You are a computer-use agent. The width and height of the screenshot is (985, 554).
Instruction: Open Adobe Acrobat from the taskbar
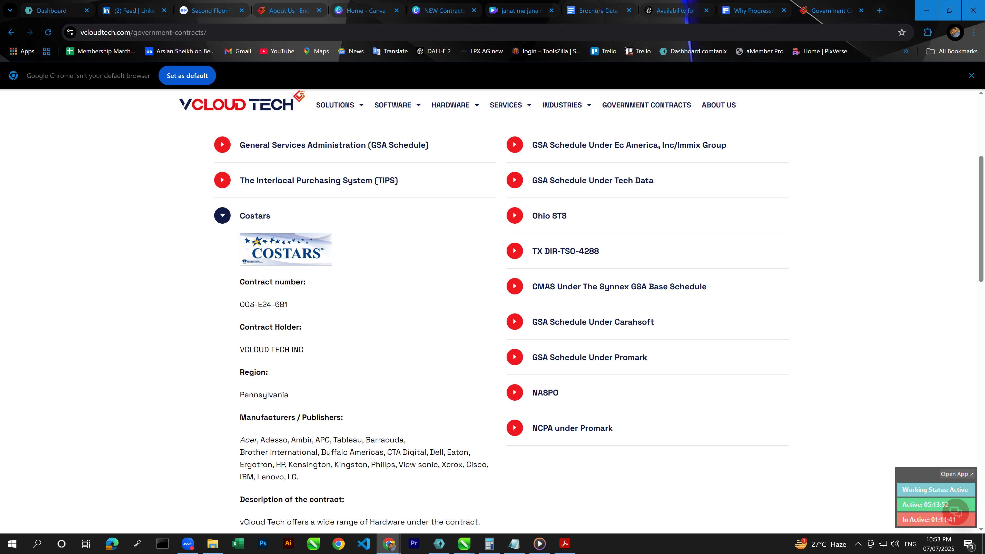pyautogui.click(x=565, y=544)
